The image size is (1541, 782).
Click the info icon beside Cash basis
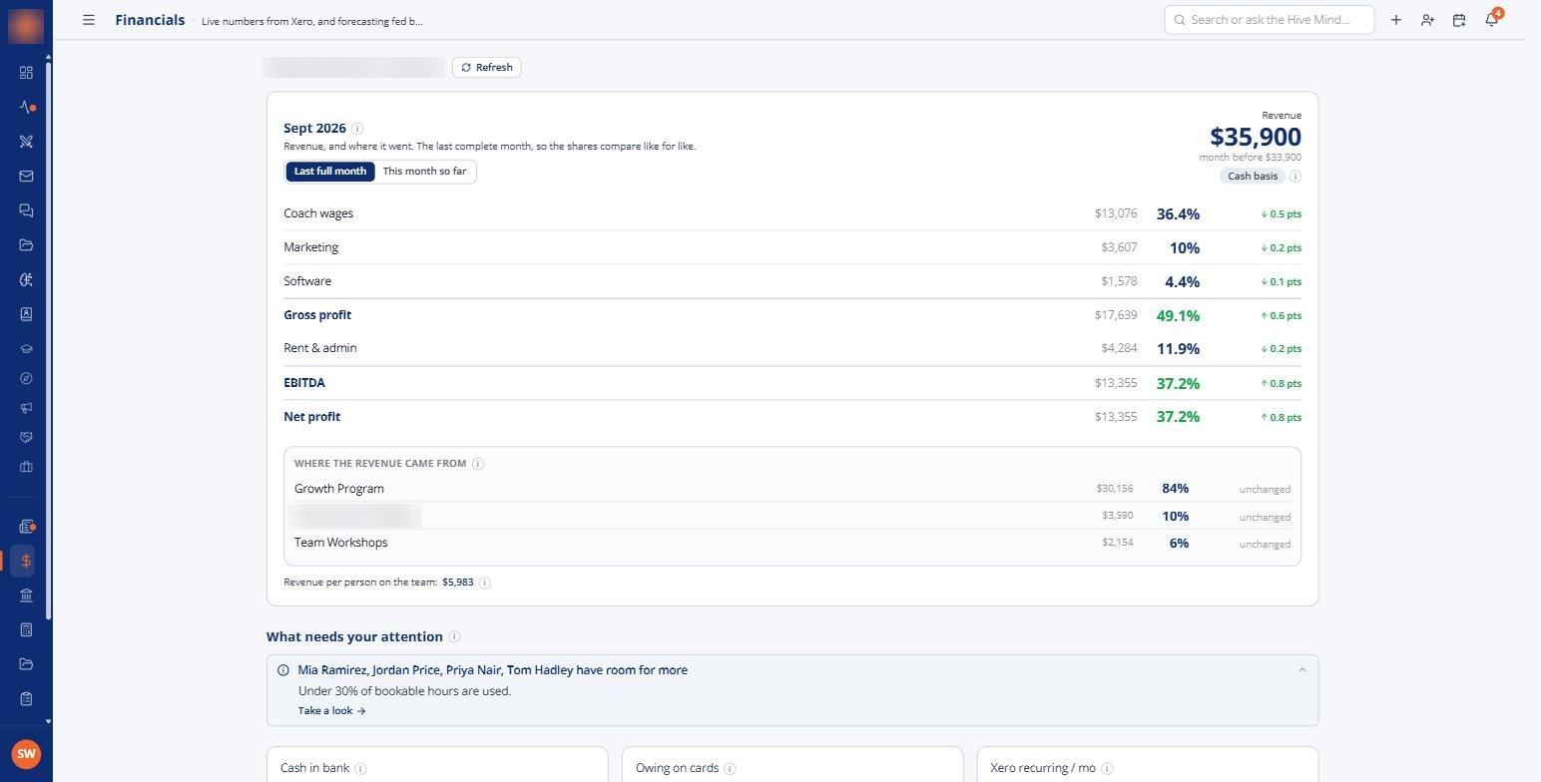[1295, 177]
